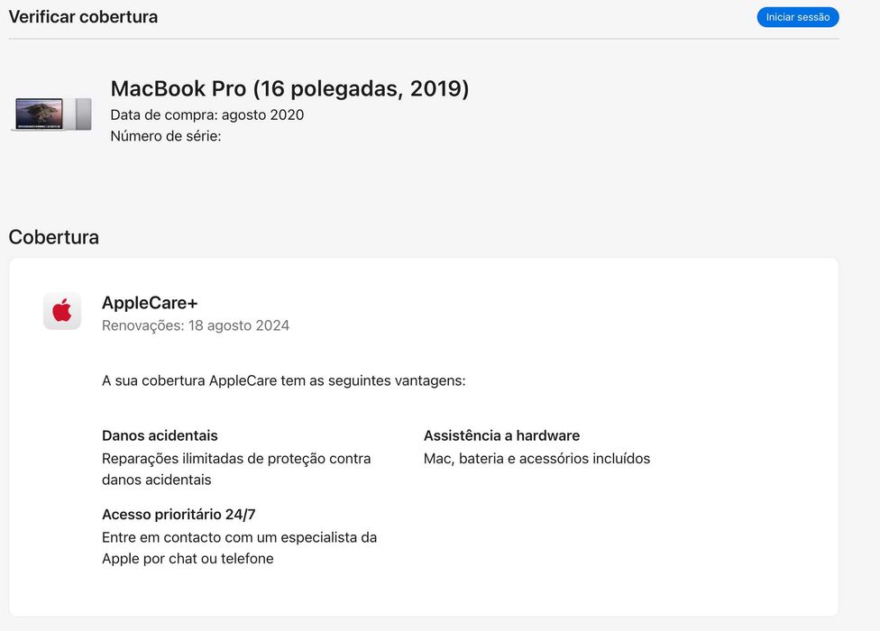880x631 pixels.
Task: Click the red AppleCare+ apple icon
Action: point(62,311)
